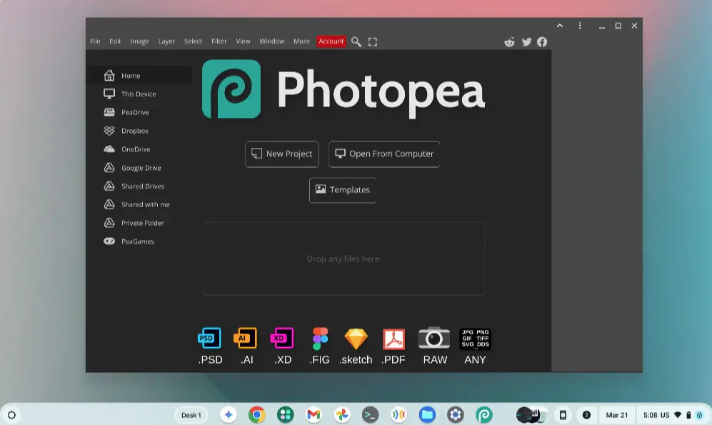
Task: Open a .PSD file via the PSD icon
Action: (209, 339)
